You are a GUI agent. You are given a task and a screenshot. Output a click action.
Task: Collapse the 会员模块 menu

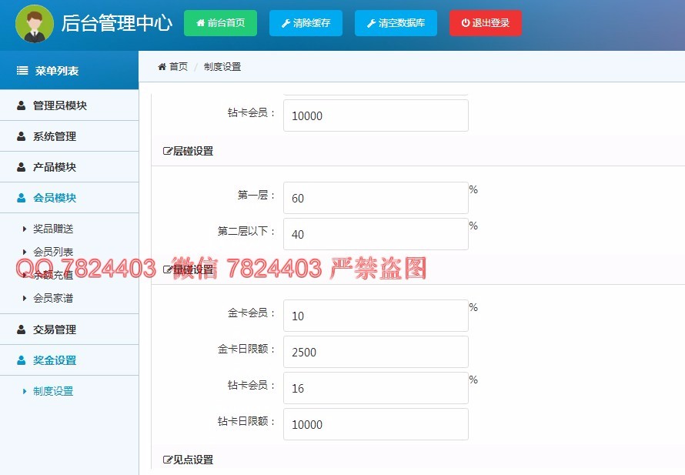pos(69,198)
